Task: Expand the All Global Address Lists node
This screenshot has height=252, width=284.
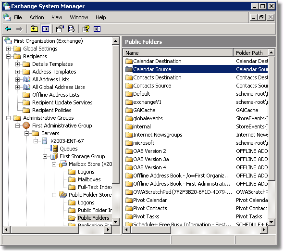Action: click(17, 87)
